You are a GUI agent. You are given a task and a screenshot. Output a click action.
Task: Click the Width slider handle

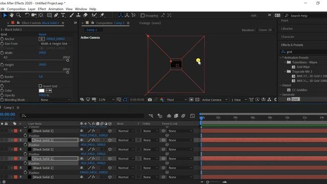(67, 60)
